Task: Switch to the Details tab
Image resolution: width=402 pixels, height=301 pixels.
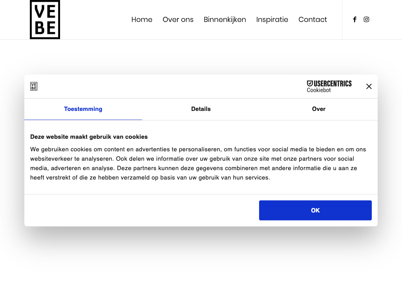Action: (x=201, y=109)
